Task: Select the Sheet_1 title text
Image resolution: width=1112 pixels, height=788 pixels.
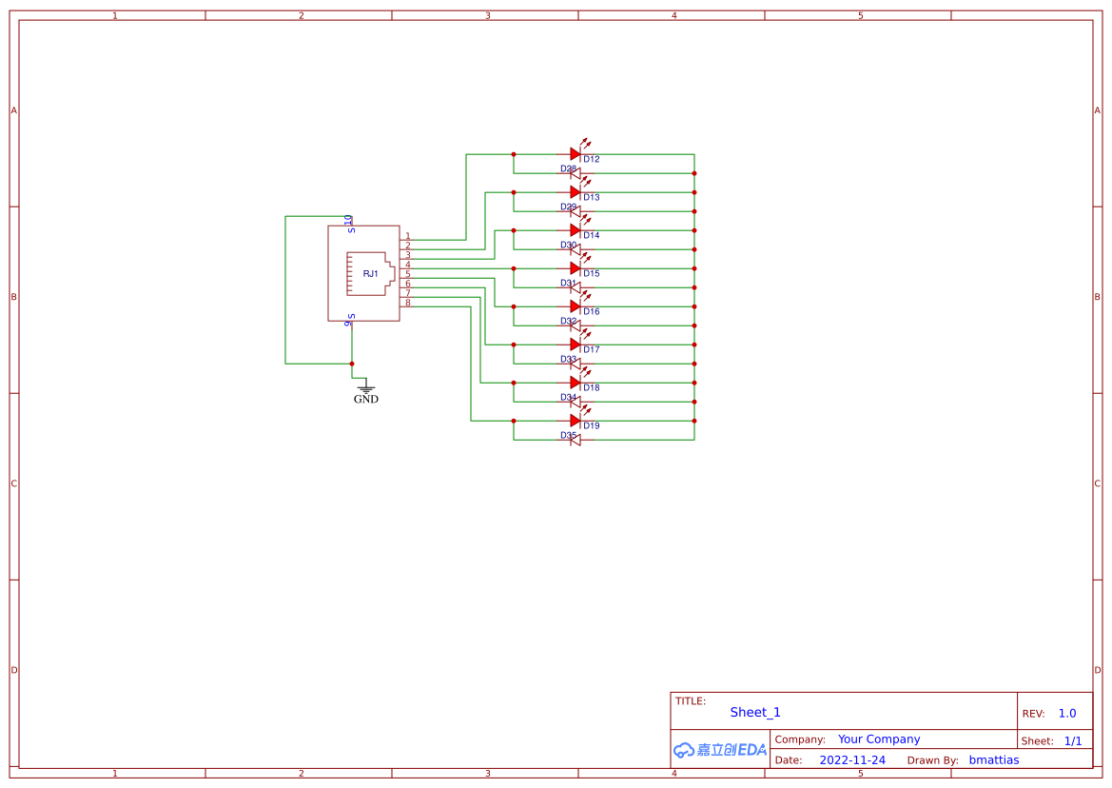Action: point(754,712)
